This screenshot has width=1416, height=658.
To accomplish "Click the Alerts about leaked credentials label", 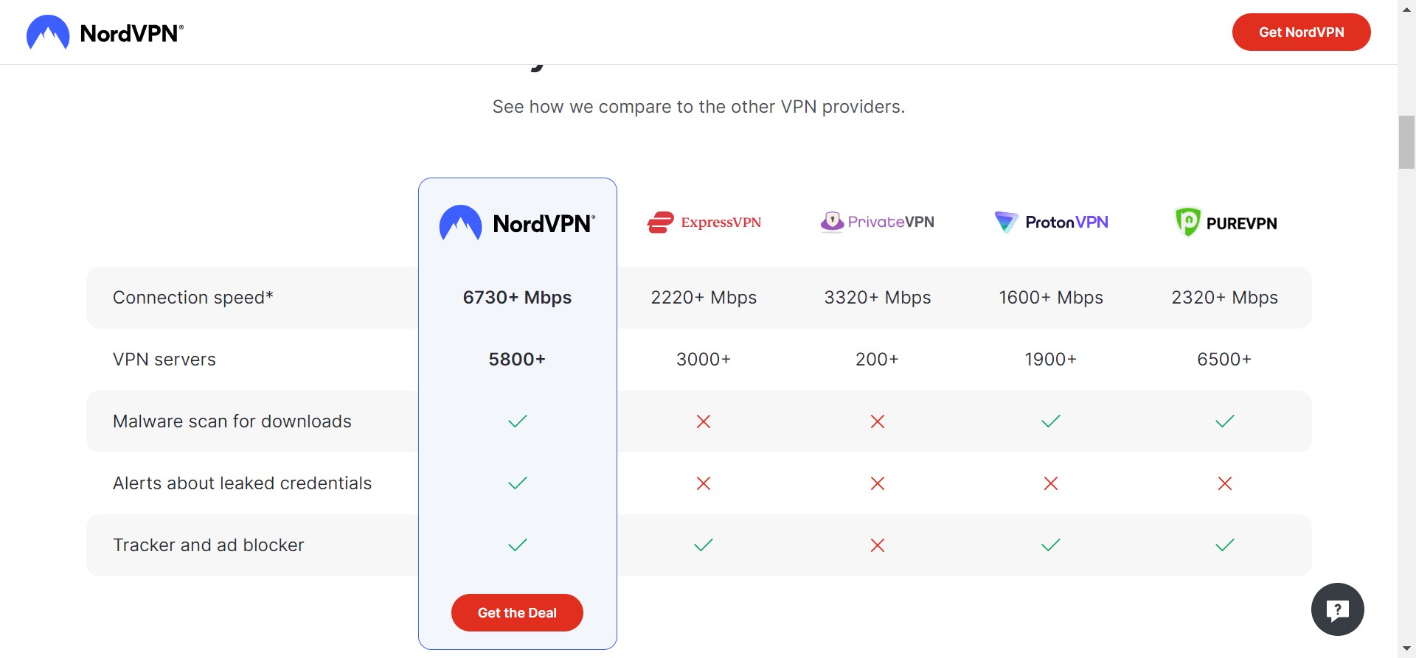I will pos(242,483).
